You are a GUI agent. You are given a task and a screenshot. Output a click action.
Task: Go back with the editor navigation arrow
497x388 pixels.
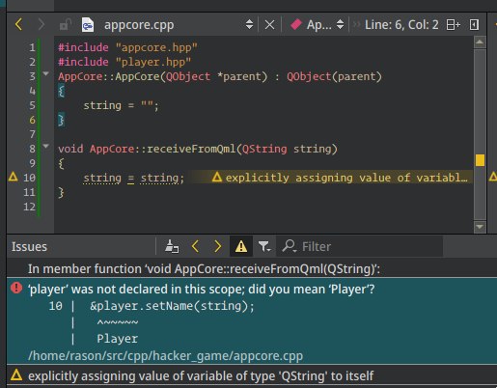[x=18, y=24]
